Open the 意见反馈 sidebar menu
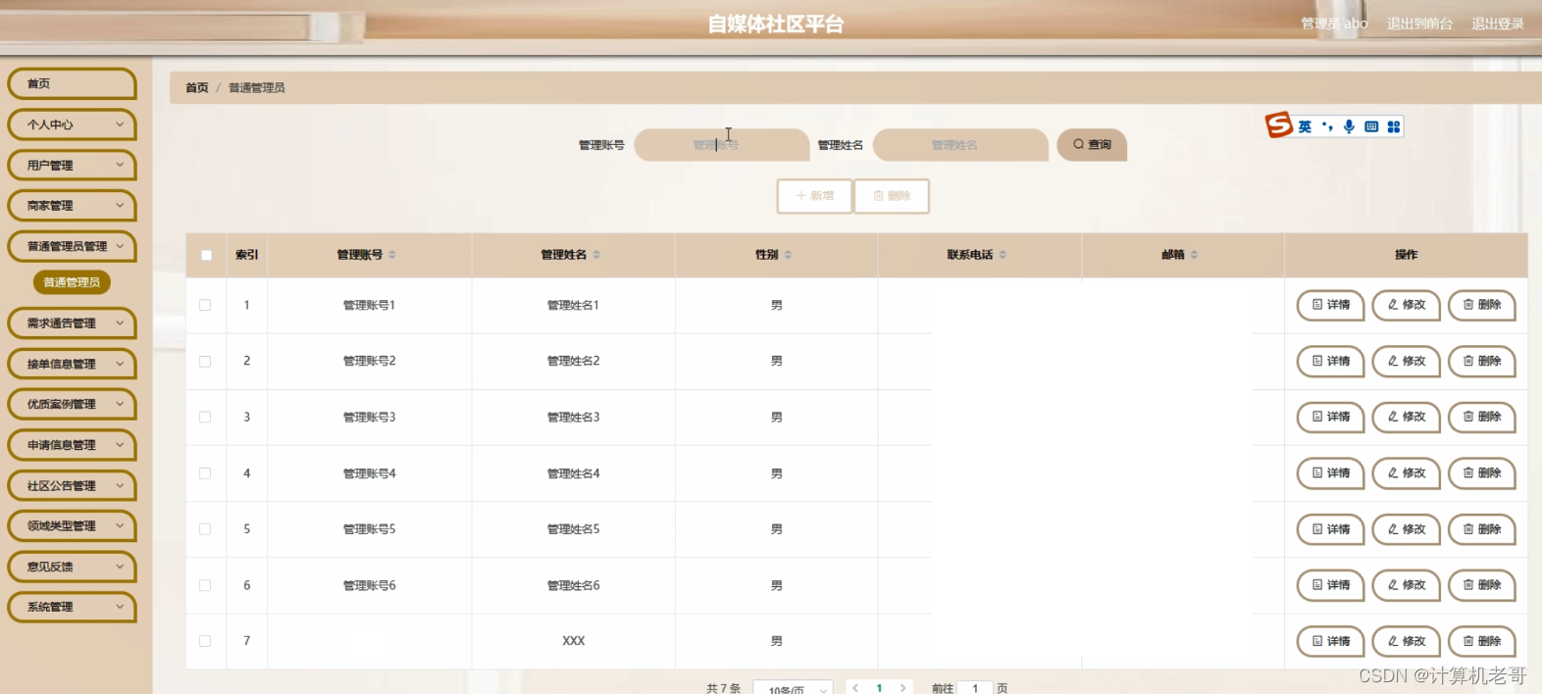Screen dimensions: 1542x694 pos(72,567)
